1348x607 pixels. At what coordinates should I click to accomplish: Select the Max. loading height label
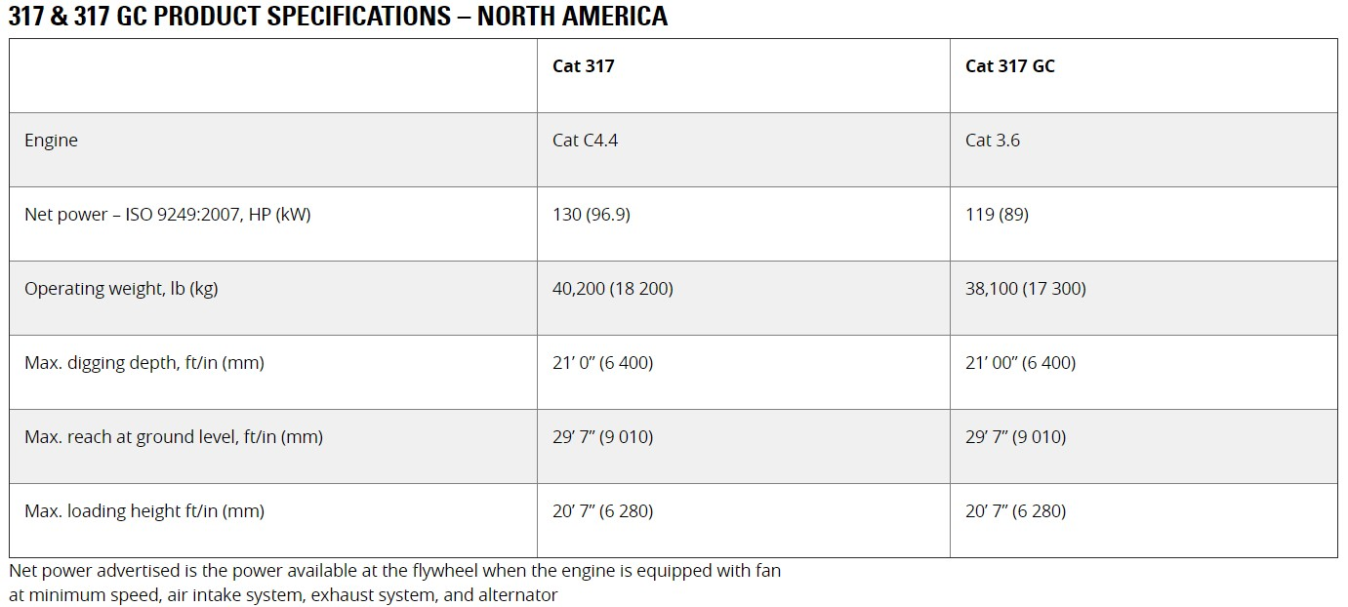143,511
